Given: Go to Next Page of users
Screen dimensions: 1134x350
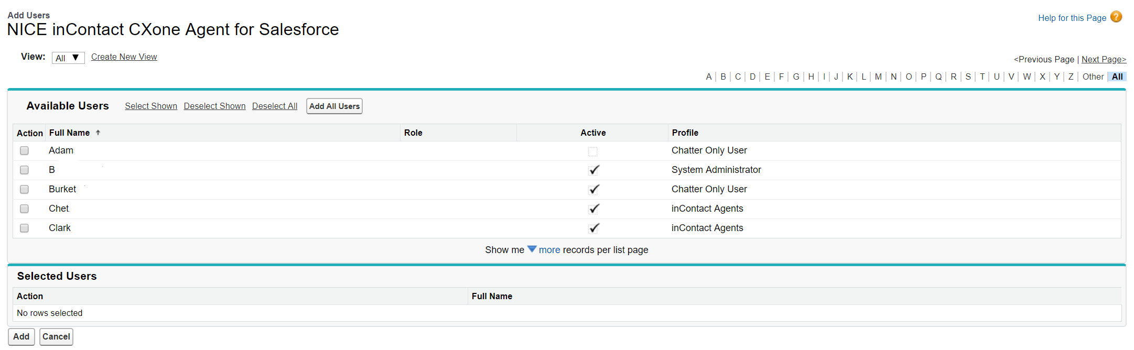Looking at the screenshot, I should click(x=1104, y=59).
